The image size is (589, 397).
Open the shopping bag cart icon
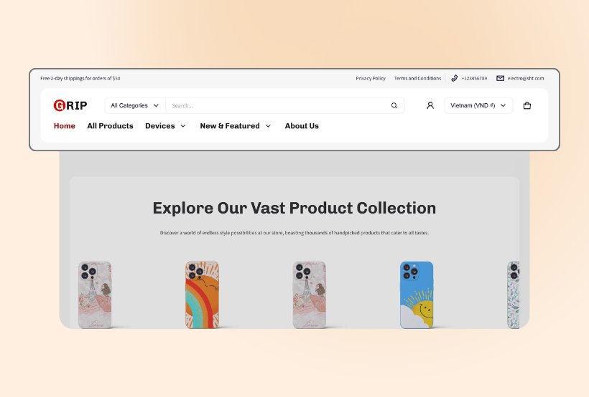[x=527, y=105]
